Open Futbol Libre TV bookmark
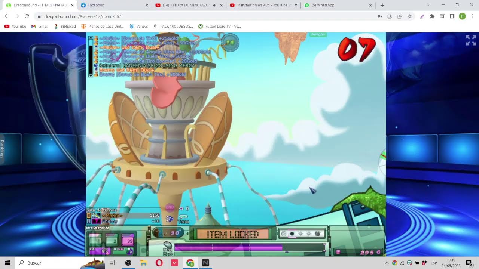This screenshot has height=269, width=479. (x=220, y=27)
